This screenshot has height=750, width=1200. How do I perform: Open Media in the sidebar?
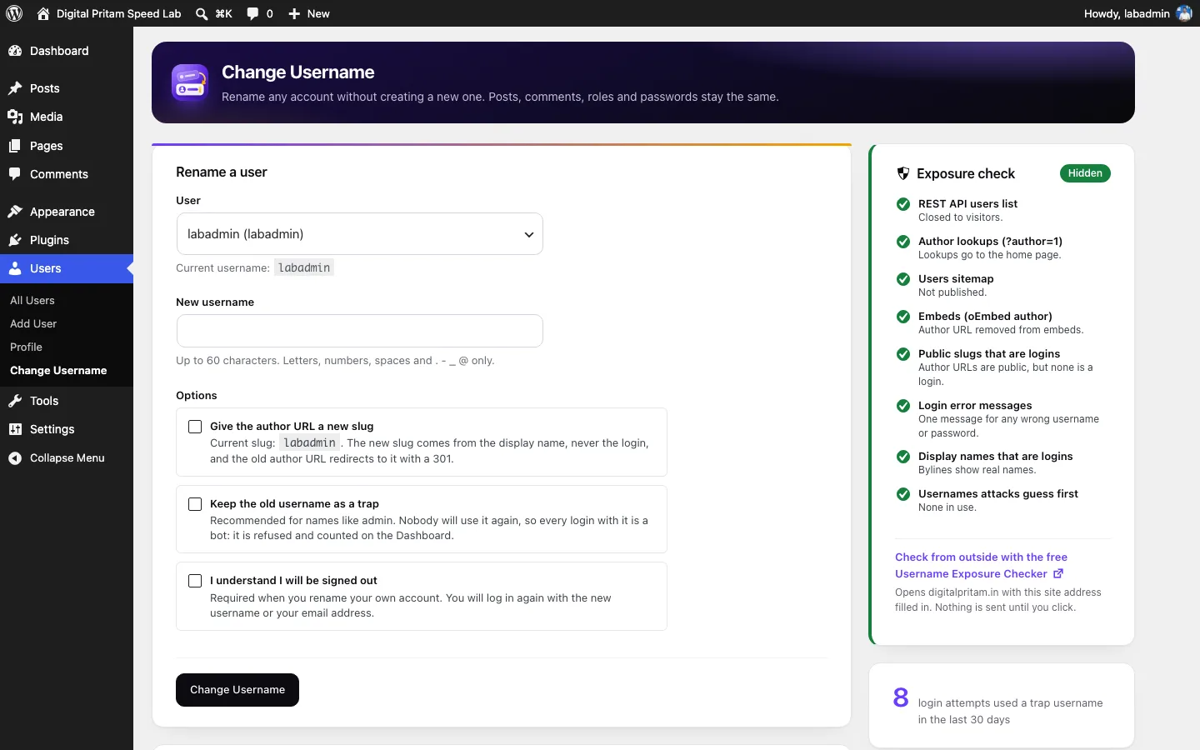click(67, 117)
